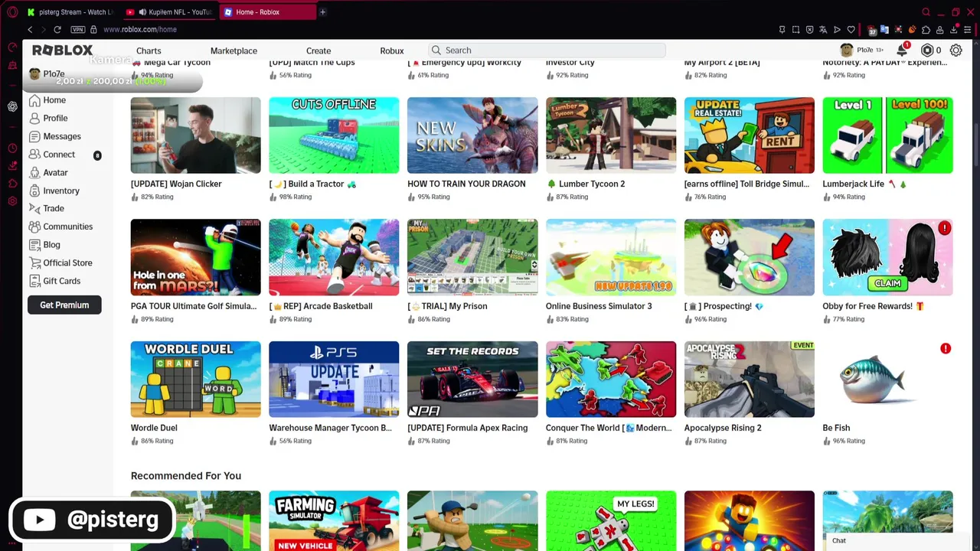Open the notifications bell
Screen dimensions: 980x551
pyautogui.click(x=903, y=50)
